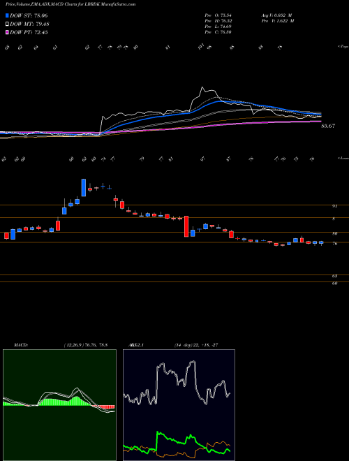Click the Pre H: 76.32 value
This screenshot has height=461, width=349.
click(218, 21)
